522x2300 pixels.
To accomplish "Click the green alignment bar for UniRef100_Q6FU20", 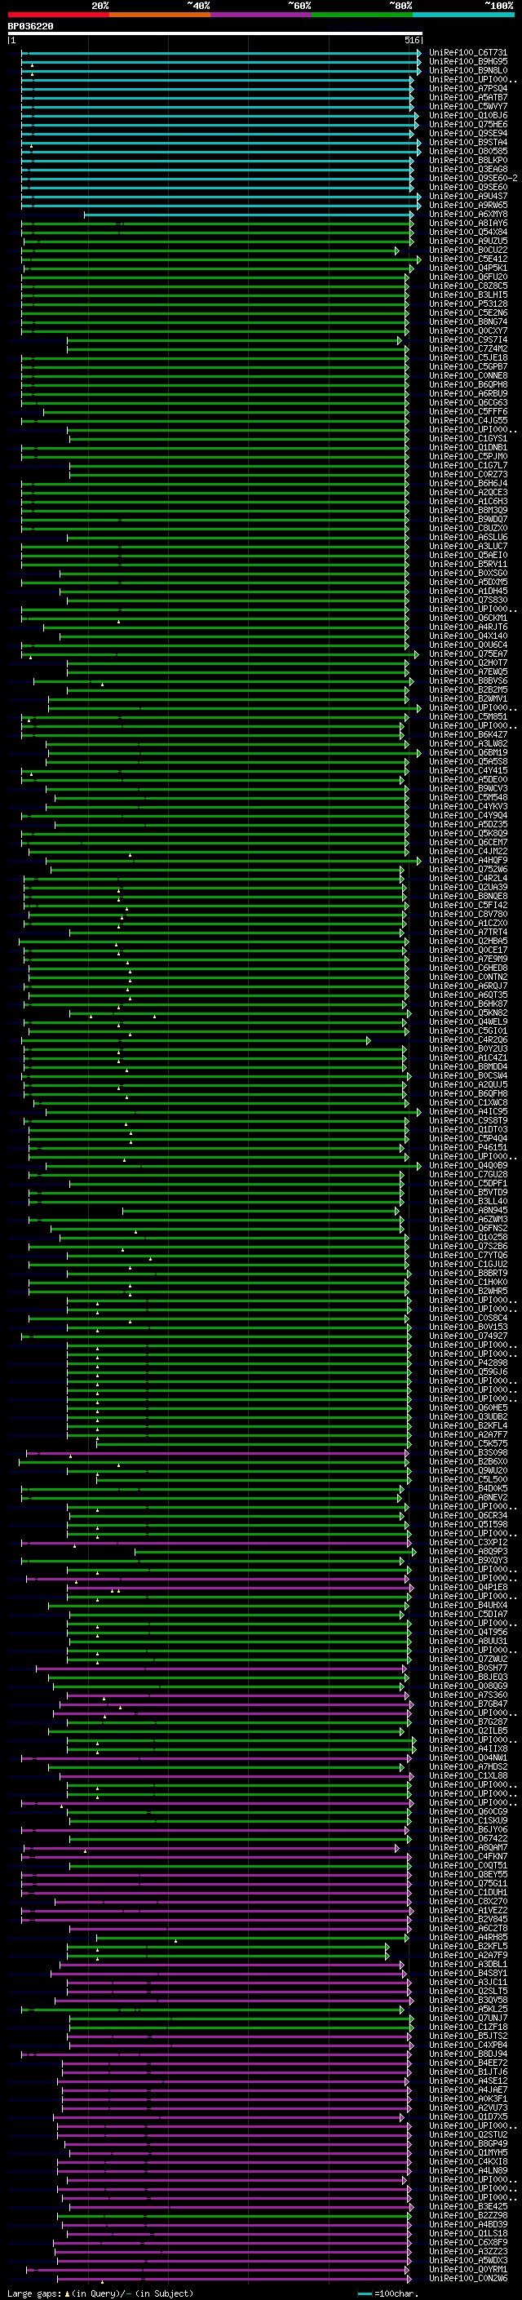I will [215, 277].
